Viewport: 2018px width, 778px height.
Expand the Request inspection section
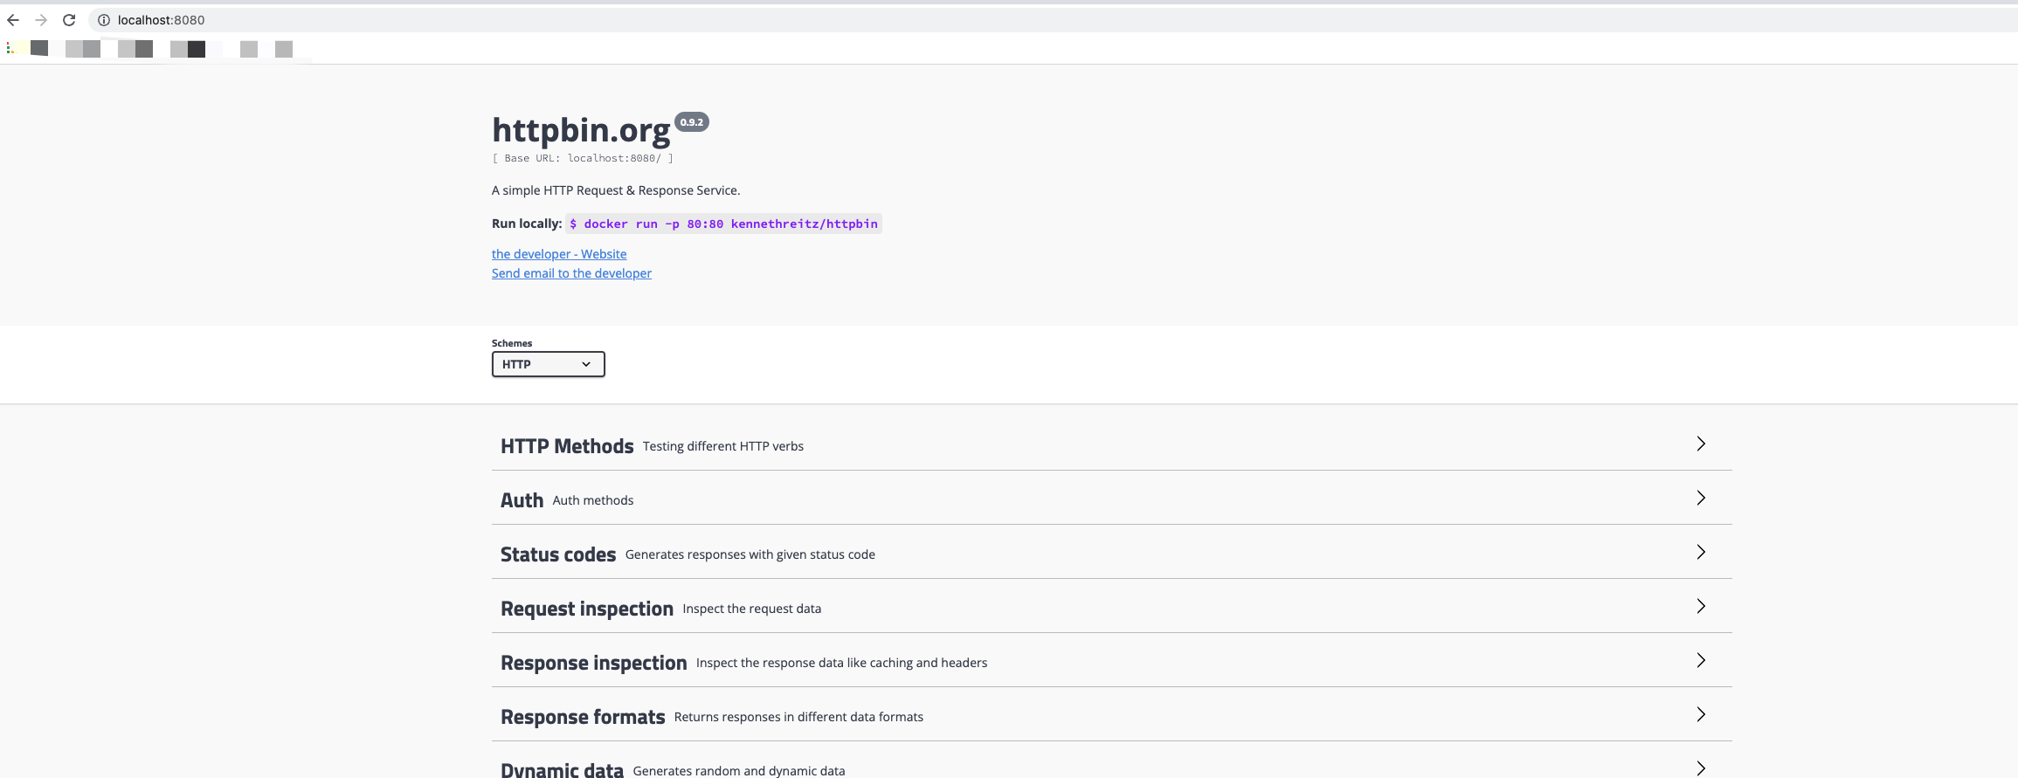[x=1111, y=608]
